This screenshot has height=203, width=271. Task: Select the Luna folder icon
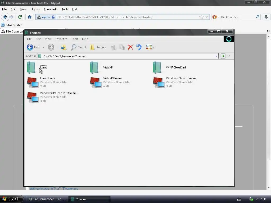coord(31,67)
